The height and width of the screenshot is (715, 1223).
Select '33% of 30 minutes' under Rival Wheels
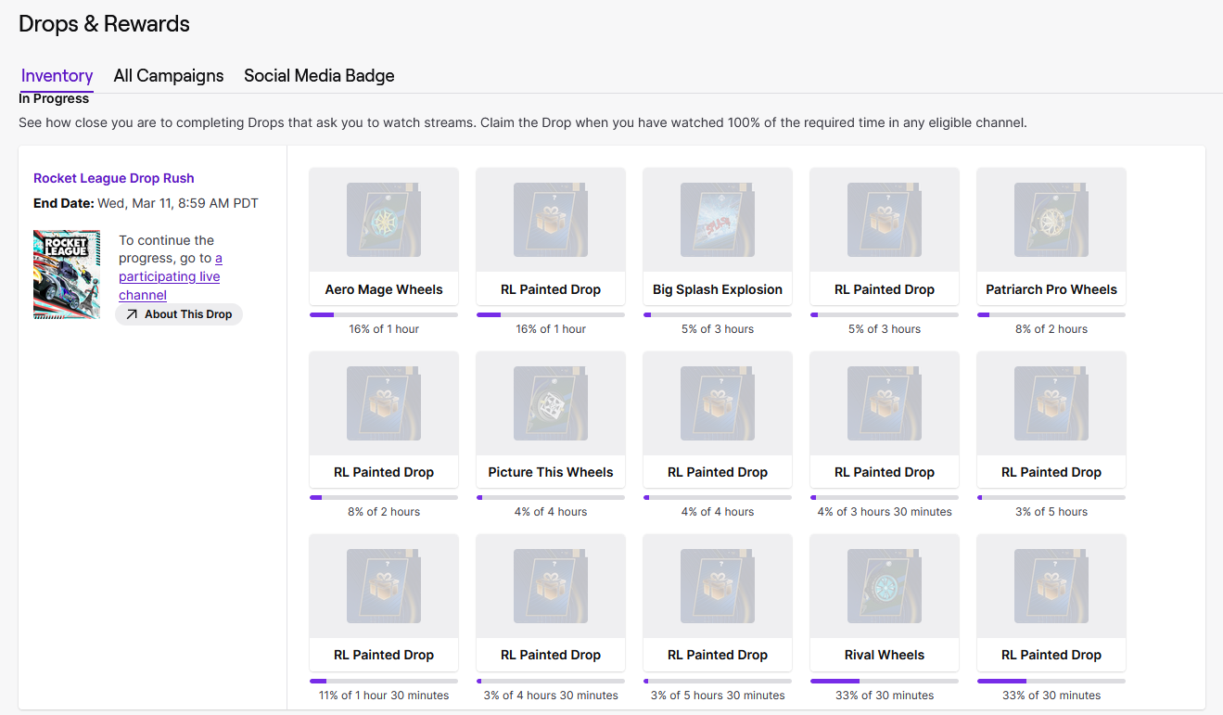click(x=885, y=696)
